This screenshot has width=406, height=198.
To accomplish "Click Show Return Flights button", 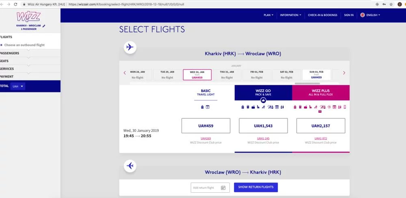I will tap(256, 187).
